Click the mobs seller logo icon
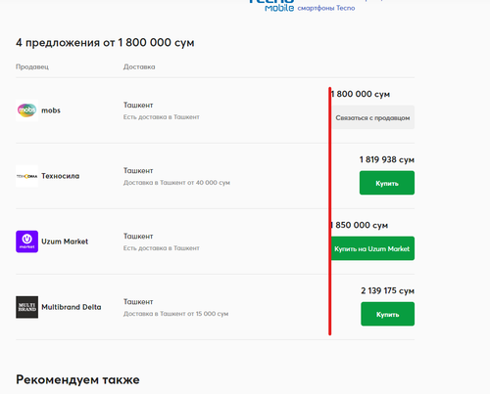The width and height of the screenshot is (490, 394). [x=26, y=110]
